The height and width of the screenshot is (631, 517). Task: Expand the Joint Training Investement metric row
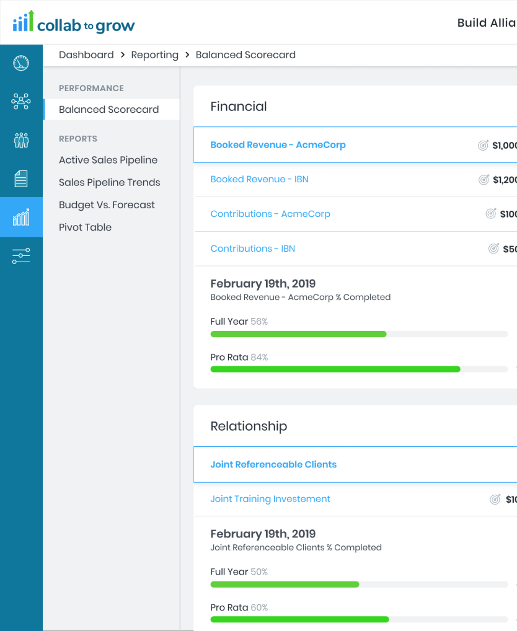coord(270,498)
